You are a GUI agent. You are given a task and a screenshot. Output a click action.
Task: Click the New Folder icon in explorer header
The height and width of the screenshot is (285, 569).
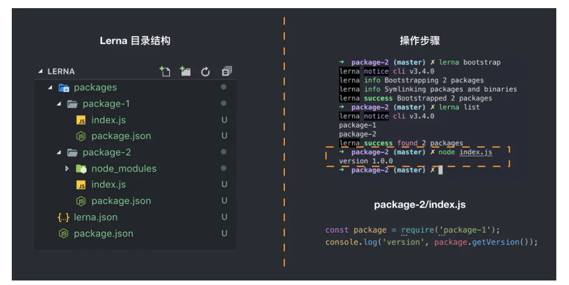(185, 71)
